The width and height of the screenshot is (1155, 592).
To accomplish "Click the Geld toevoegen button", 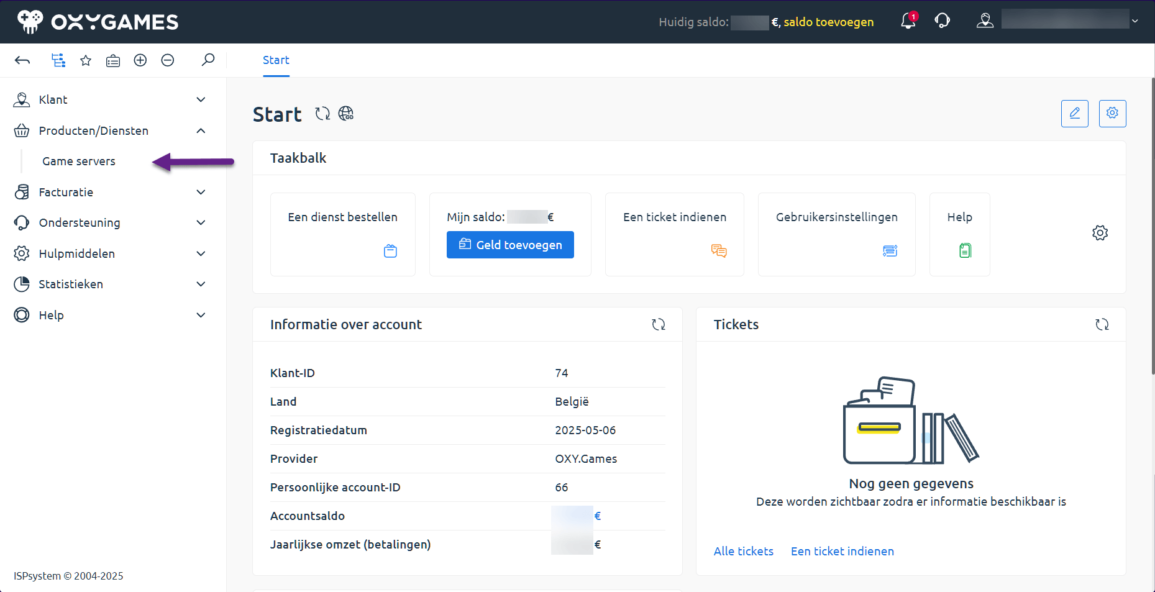I will pyautogui.click(x=510, y=245).
